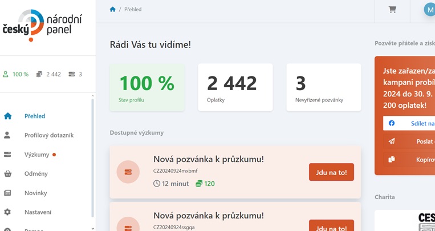Screen dimensions: 435x231
Task: Start survey CZ20240924mxbmf with Jdu na to!
Action: click(331, 172)
